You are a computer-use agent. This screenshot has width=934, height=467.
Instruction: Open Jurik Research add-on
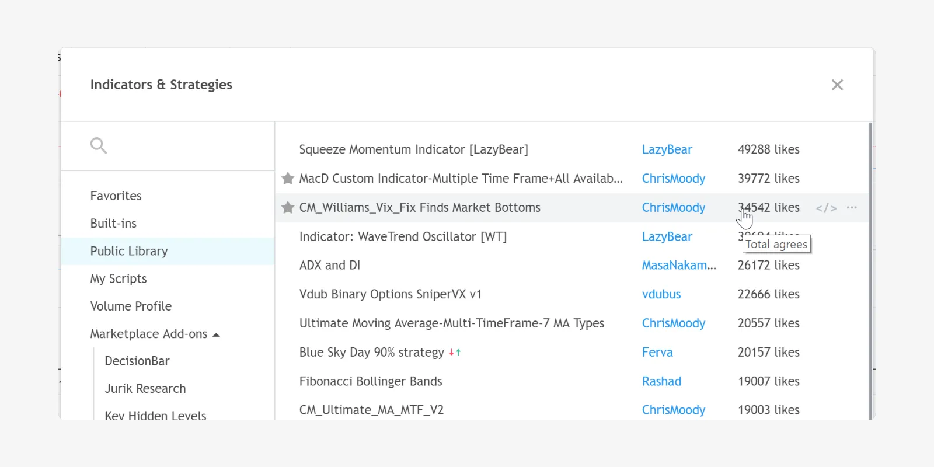point(145,389)
